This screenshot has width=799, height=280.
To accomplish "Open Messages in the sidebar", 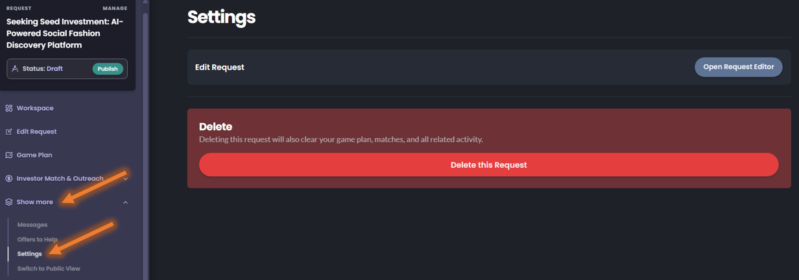I will click(x=32, y=225).
